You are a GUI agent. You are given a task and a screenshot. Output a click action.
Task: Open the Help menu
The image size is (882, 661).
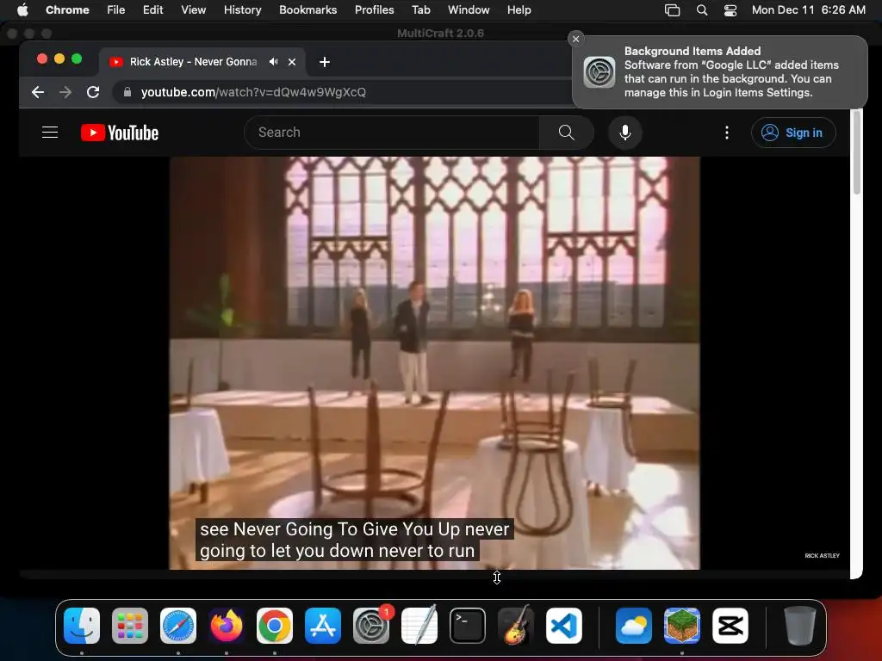point(519,10)
